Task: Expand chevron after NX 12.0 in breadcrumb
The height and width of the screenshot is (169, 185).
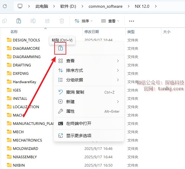Action: coord(156,6)
